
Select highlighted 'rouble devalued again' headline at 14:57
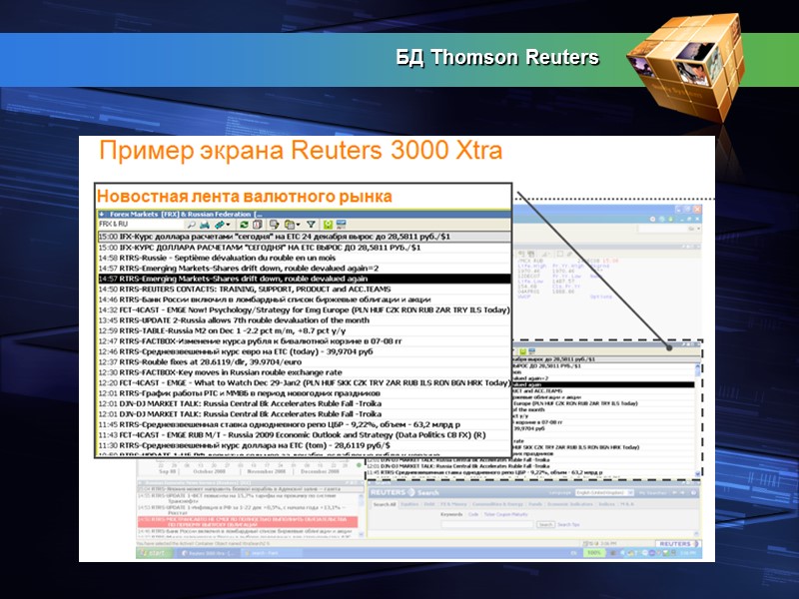click(305, 279)
